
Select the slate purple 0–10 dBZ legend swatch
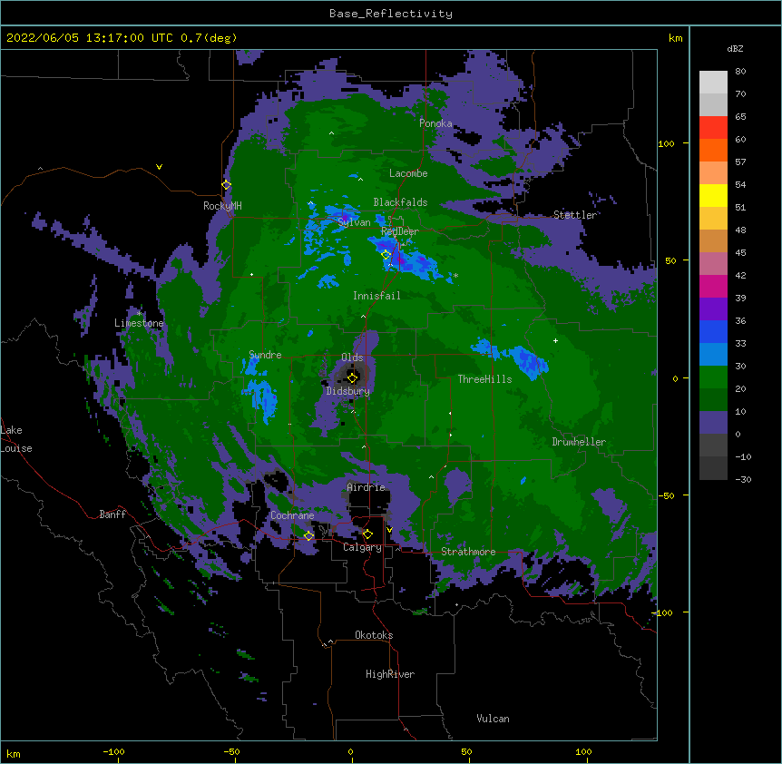[713, 423]
